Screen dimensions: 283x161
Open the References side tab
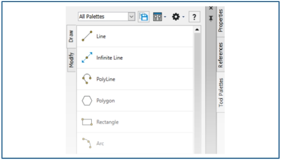tap(221, 55)
